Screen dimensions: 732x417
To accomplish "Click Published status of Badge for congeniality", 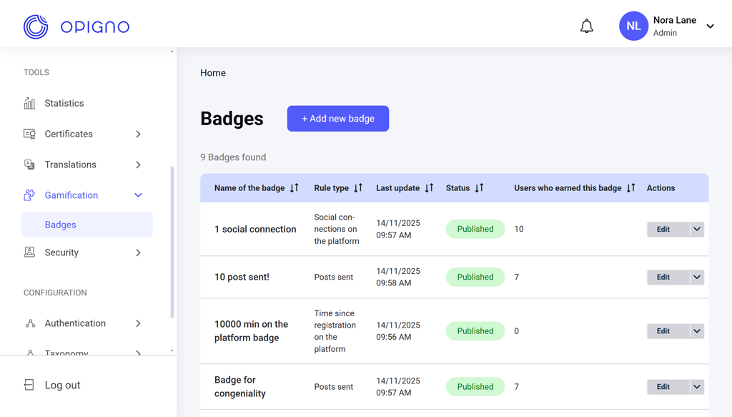I will coord(475,387).
